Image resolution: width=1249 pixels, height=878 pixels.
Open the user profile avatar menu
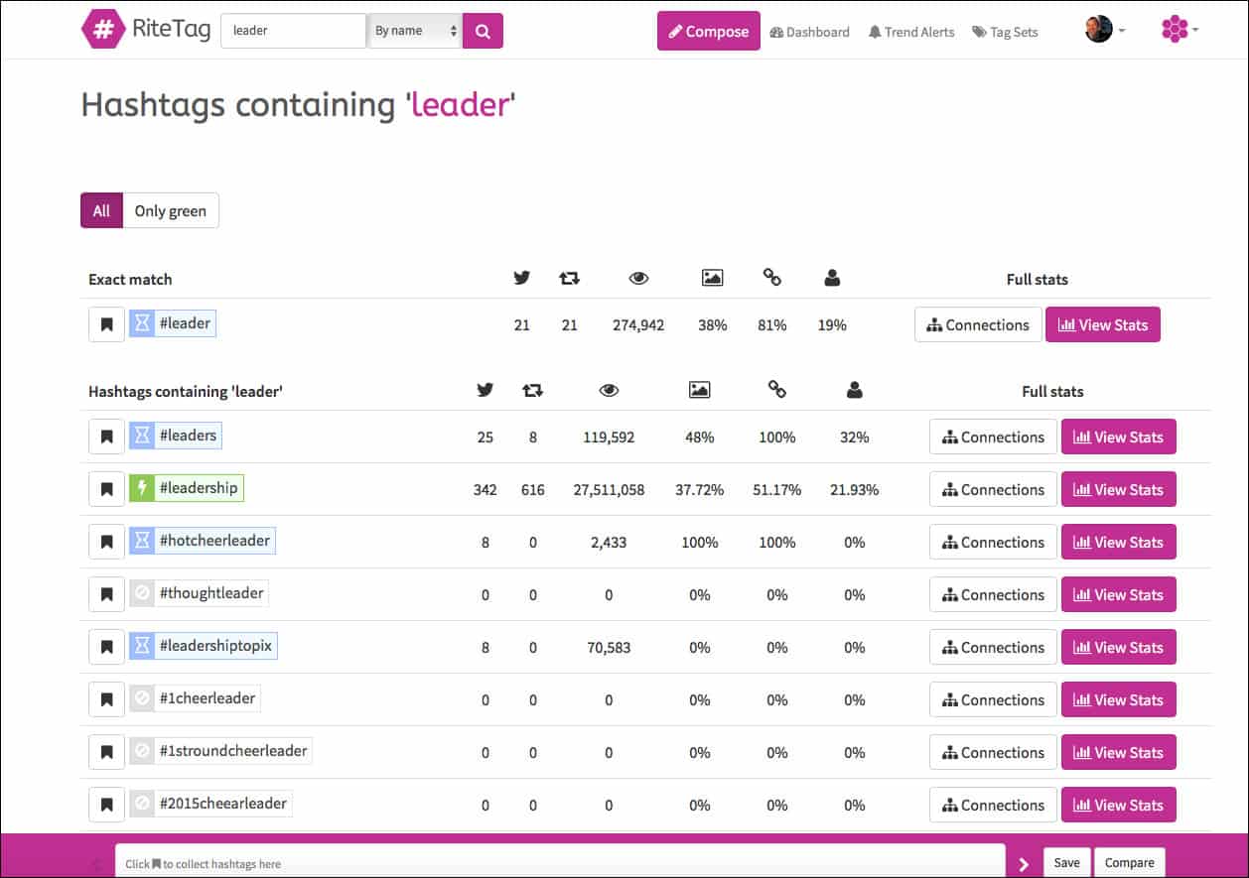coord(1105,30)
